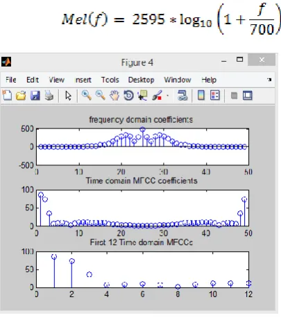
Task: Click the stem marker at x=2 in the First 12 MFCCs plot
Action: click(72, 261)
